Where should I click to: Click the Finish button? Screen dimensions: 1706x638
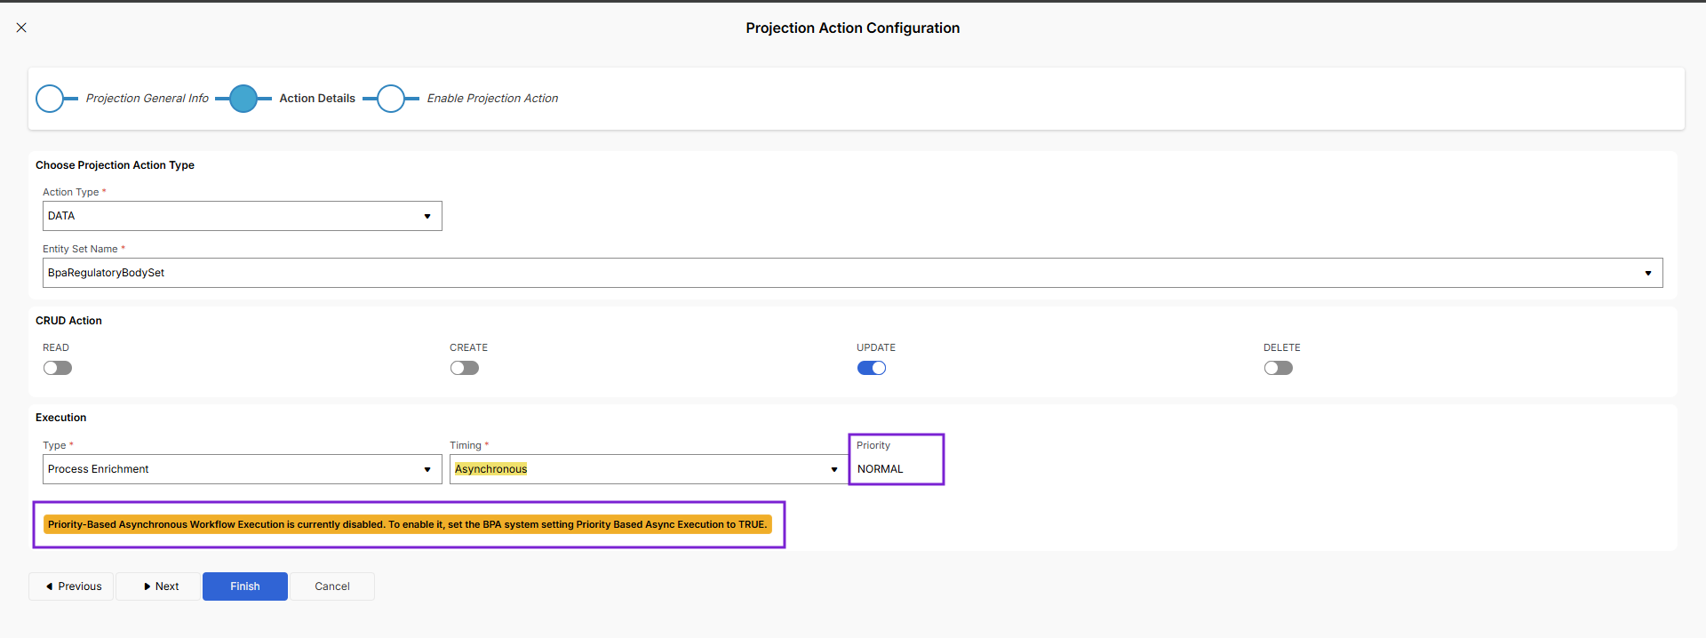pos(245,586)
